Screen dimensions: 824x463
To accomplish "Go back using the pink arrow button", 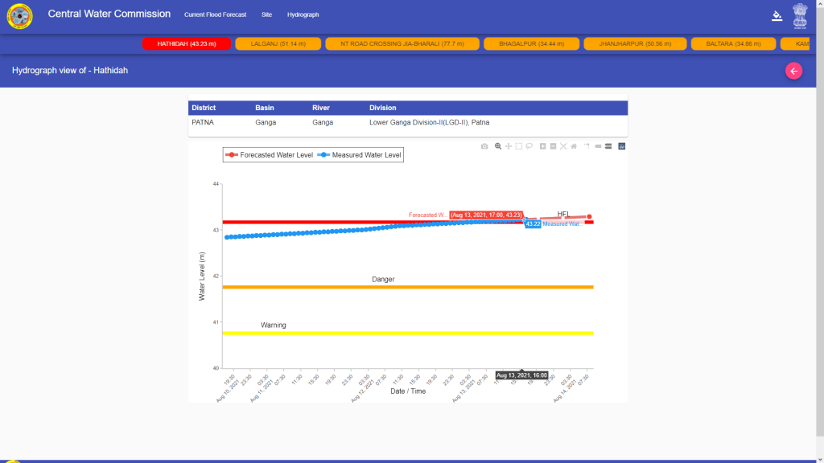I will click(x=794, y=72).
